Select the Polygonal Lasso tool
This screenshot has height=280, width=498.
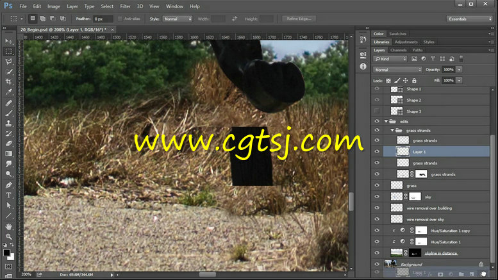[x=8, y=62]
